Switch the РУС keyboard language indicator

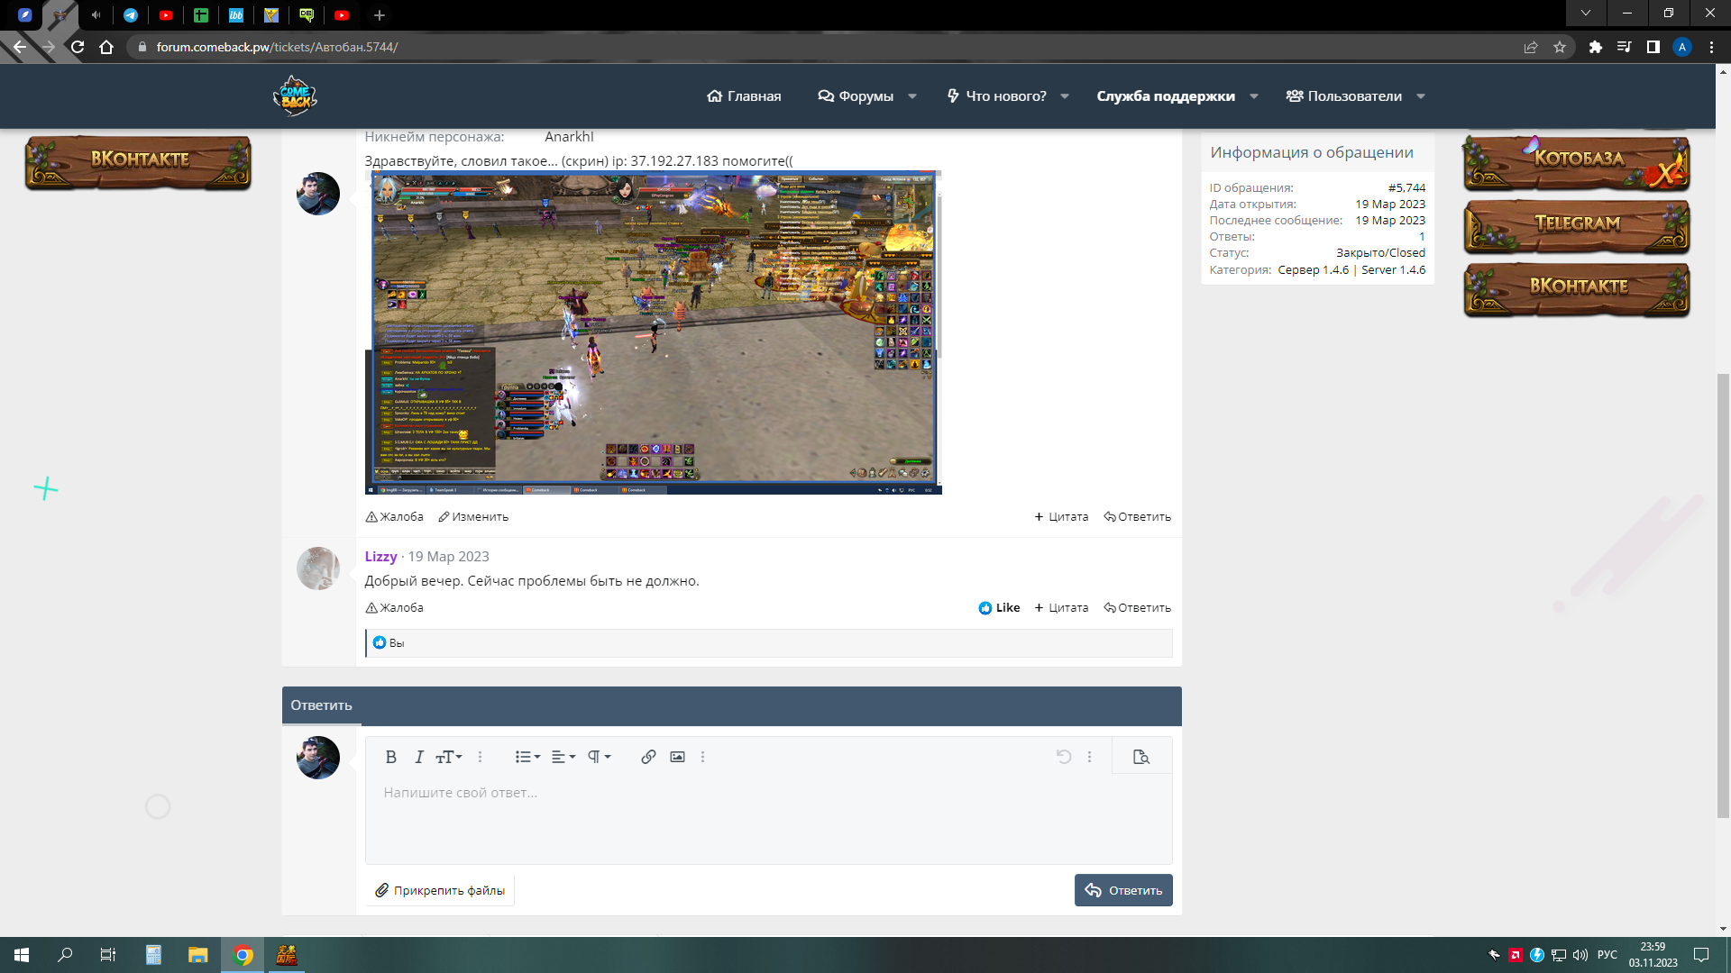pos(1607,955)
